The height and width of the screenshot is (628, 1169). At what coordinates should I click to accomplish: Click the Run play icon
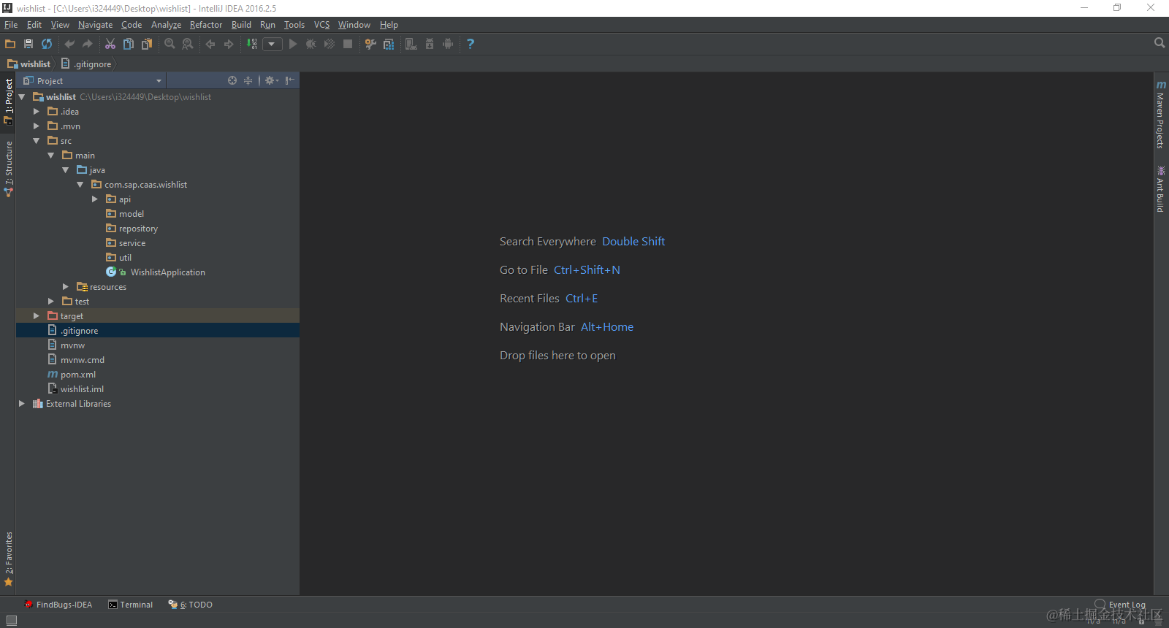pos(293,44)
